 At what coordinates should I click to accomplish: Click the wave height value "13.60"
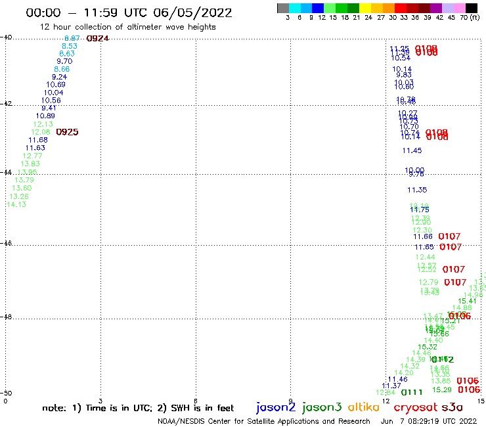coord(22,189)
